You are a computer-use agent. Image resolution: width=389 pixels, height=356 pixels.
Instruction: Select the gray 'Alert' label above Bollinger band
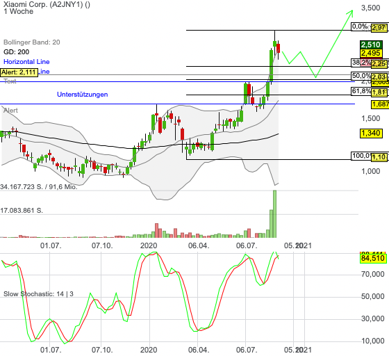point(10,111)
